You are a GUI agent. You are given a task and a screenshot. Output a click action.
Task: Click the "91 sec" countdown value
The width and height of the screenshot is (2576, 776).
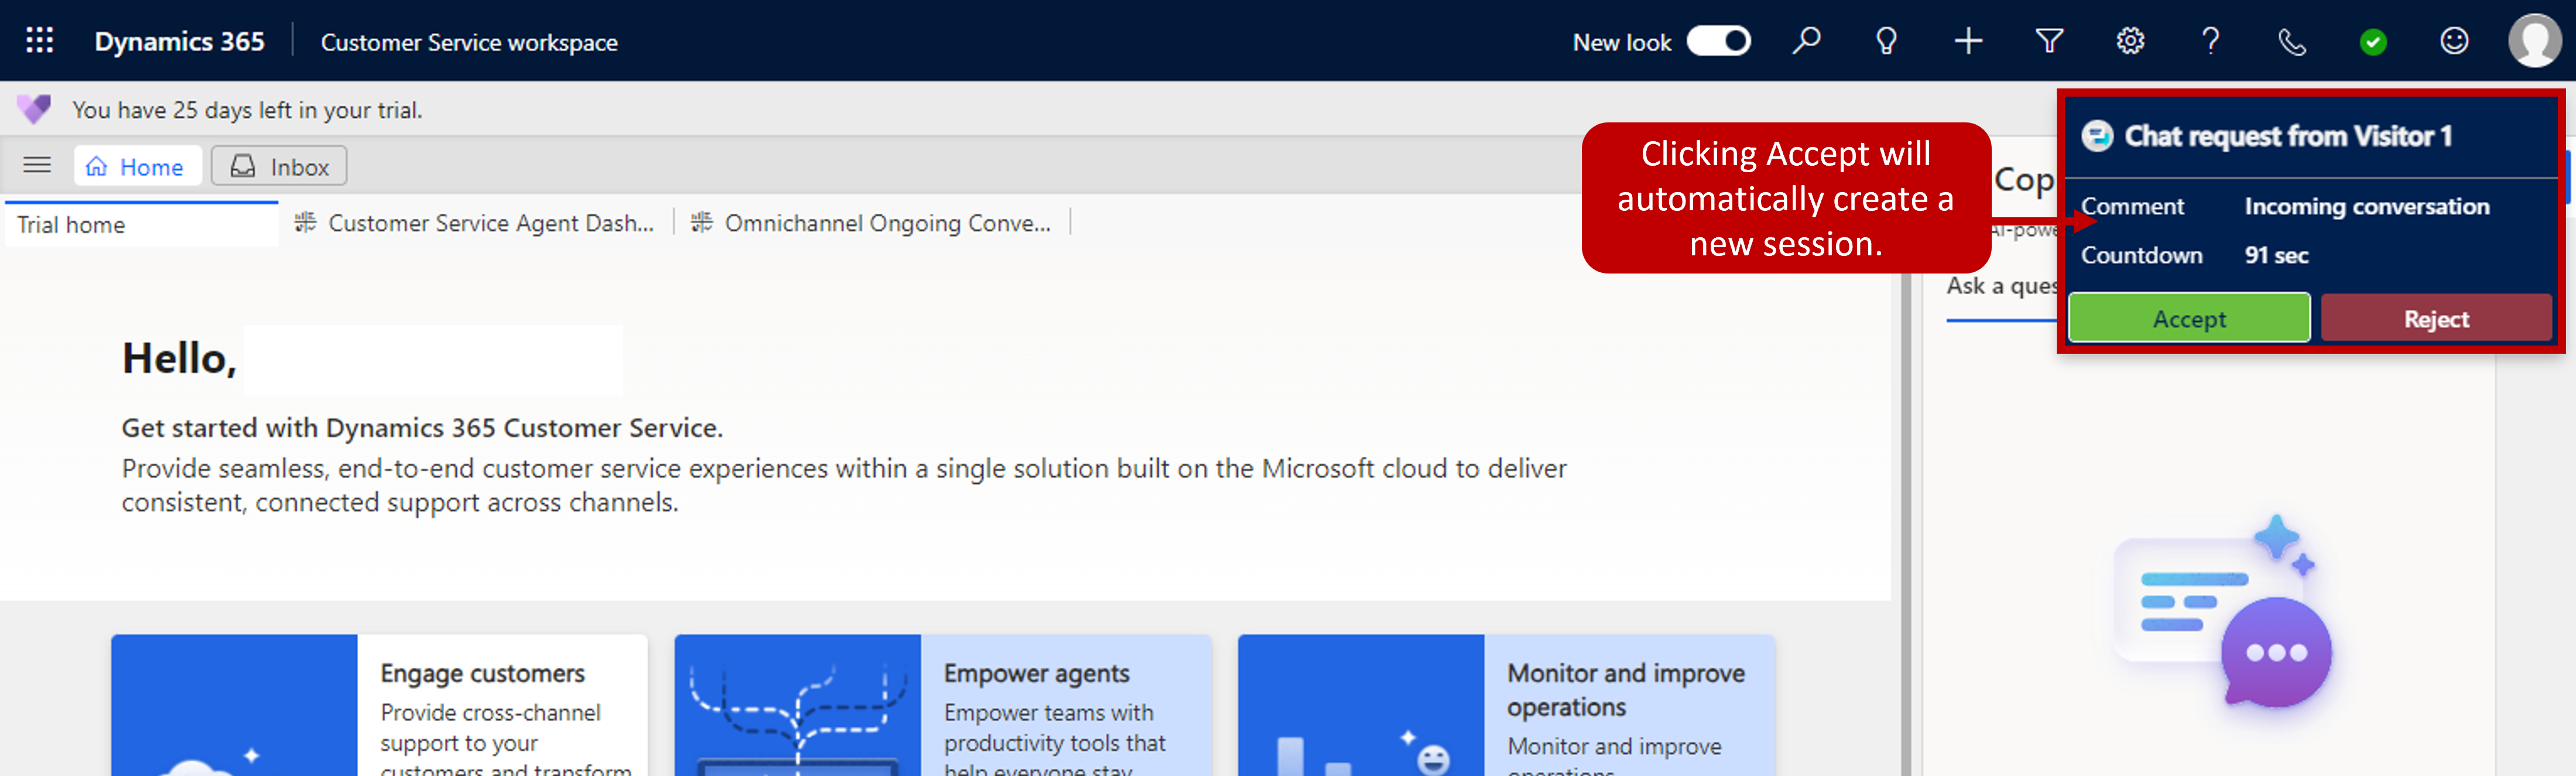click(x=2276, y=255)
